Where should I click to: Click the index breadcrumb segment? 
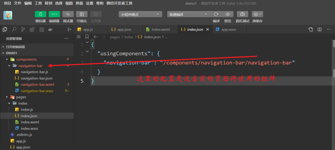[129, 37]
